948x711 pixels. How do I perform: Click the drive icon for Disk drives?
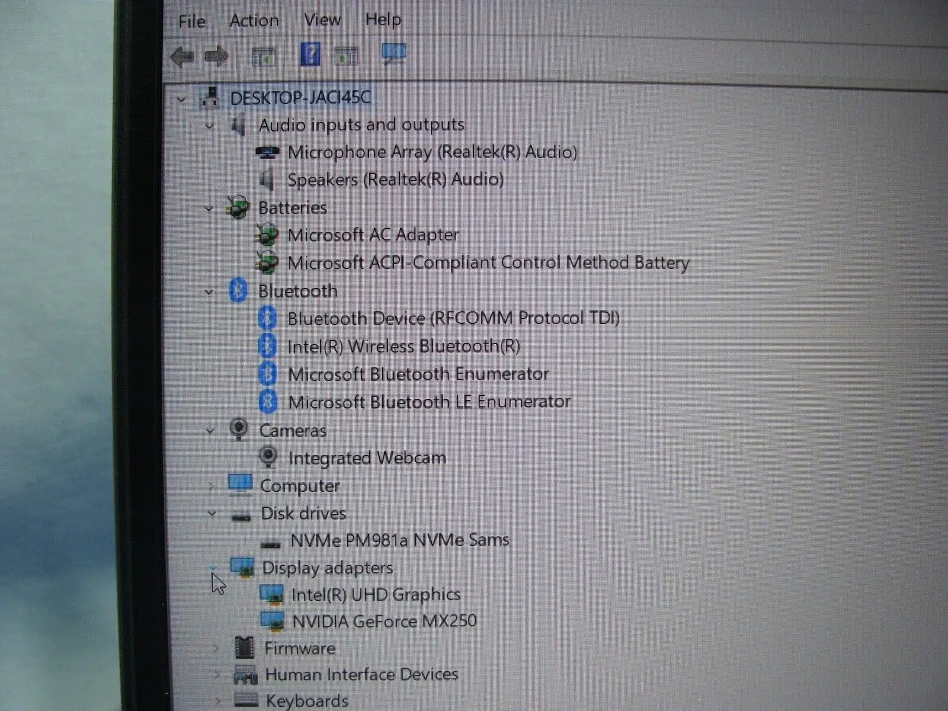click(x=241, y=516)
